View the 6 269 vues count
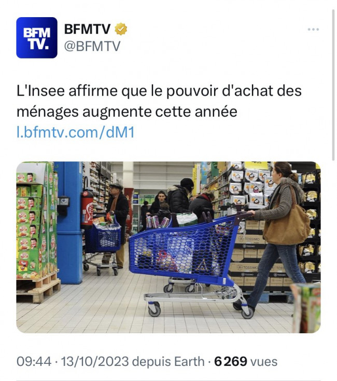This screenshot has height=381, width=337. [246, 361]
